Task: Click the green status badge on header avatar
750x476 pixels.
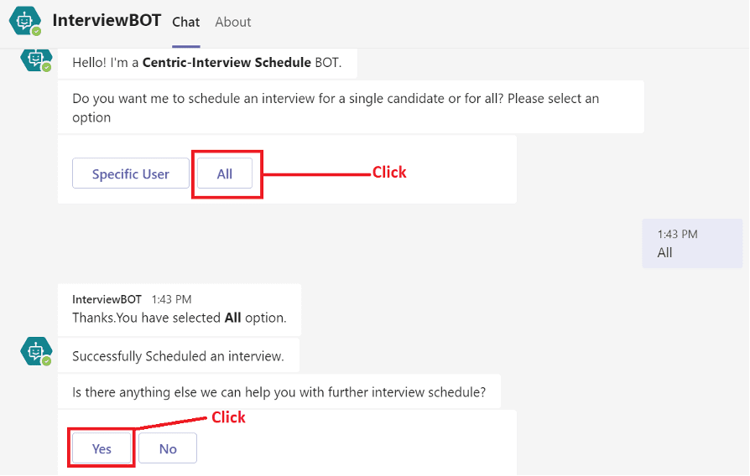Action: click(36, 32)
